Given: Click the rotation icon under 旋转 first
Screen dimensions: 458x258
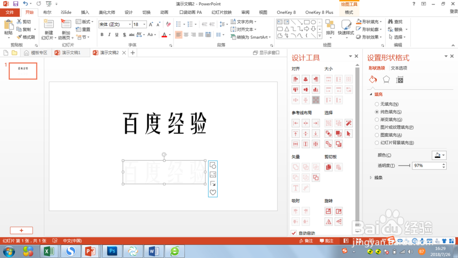Looking at the screenshot, I should 328,211.
